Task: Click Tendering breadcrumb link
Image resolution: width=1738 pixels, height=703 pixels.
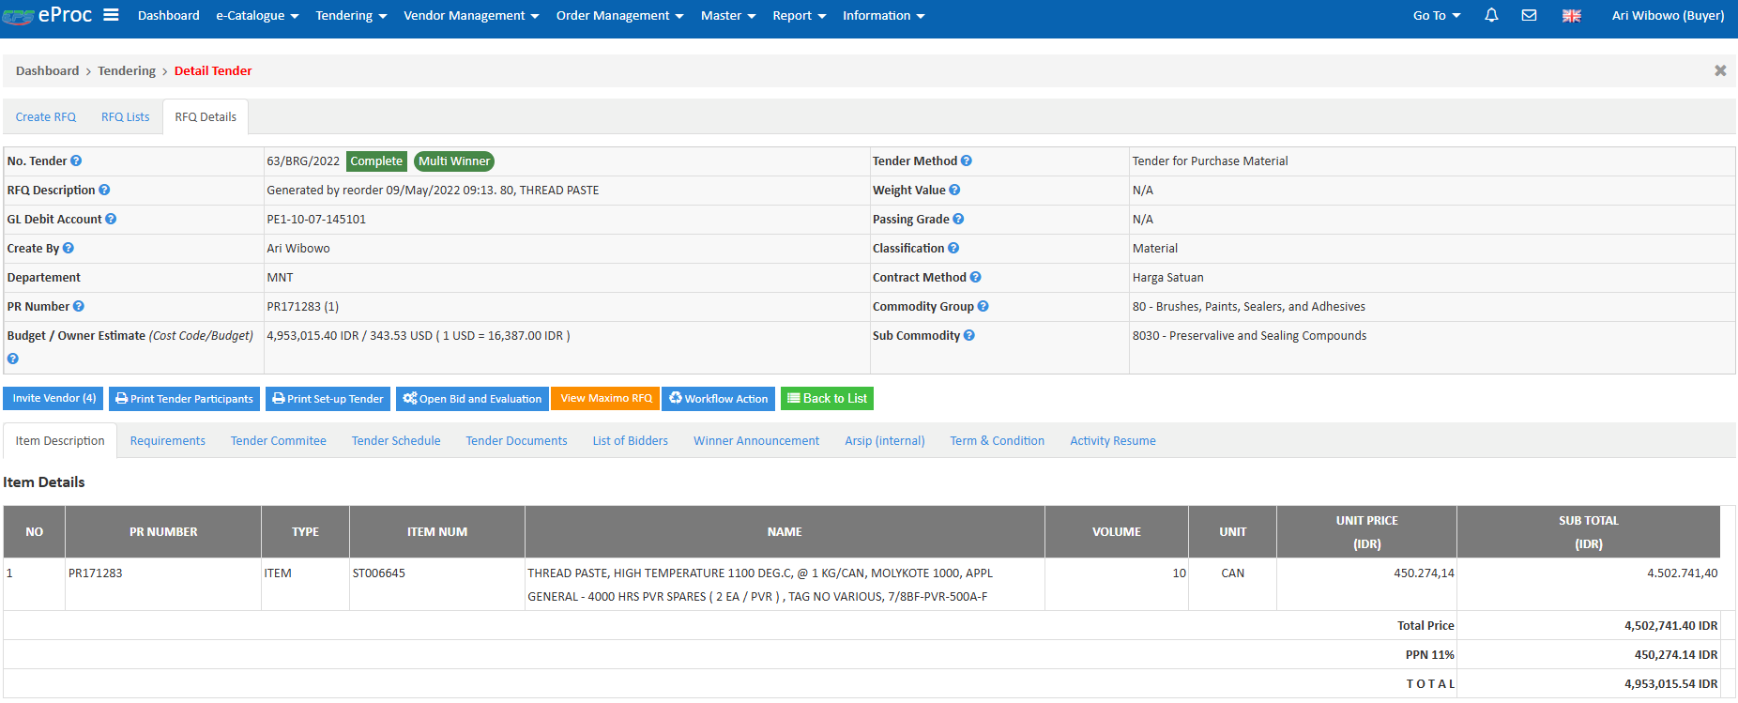Action: [x=127, y=71]
